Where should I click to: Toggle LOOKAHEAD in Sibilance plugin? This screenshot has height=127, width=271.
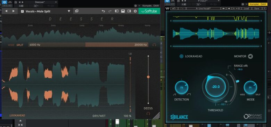tap(181, 56)
